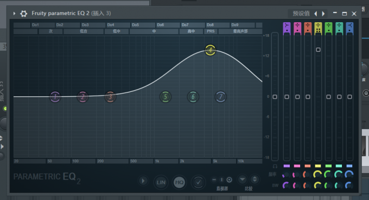
Task: Click the blue band 7 BW knob
Action: coord(349,185)
